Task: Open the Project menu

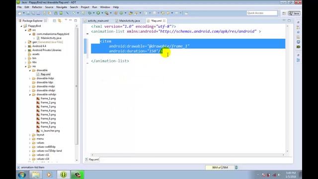Action: (85, 7)
